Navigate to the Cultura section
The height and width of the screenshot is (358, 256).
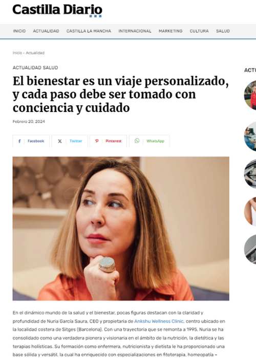coord(199,31)
